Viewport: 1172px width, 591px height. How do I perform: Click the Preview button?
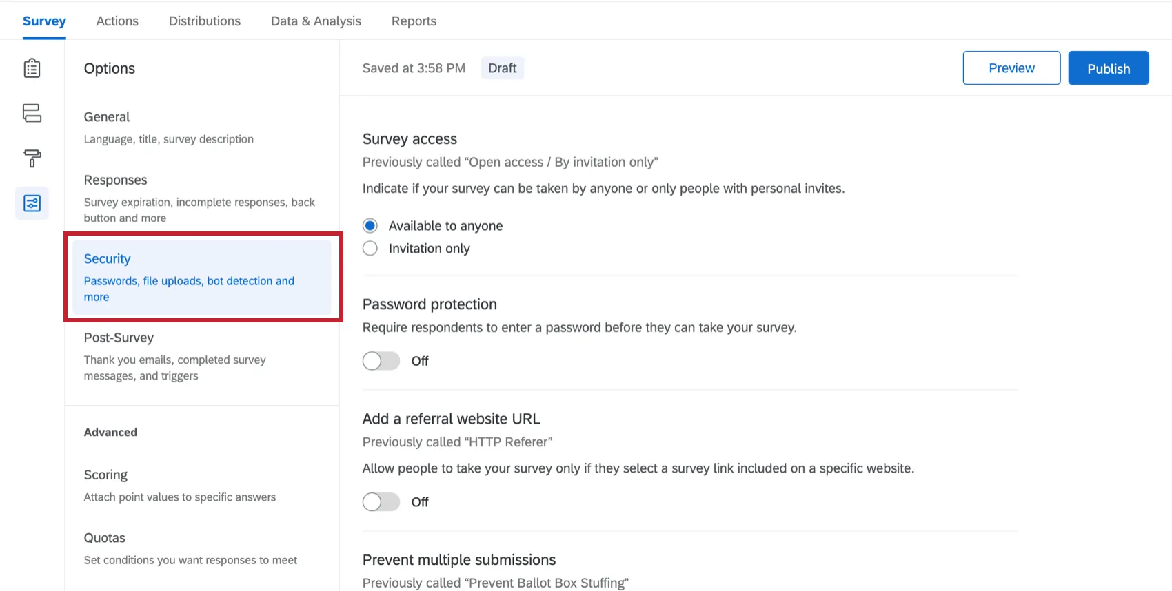pyautogui.click(x=1011, y=68)
